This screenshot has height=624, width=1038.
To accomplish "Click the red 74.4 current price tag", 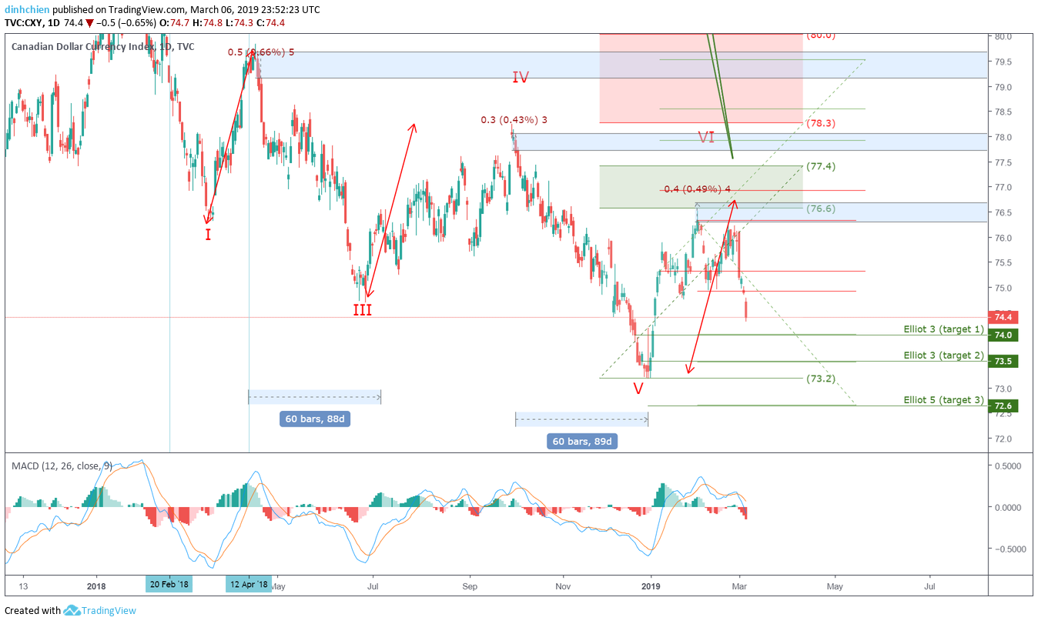I will tap(1004, 317).
